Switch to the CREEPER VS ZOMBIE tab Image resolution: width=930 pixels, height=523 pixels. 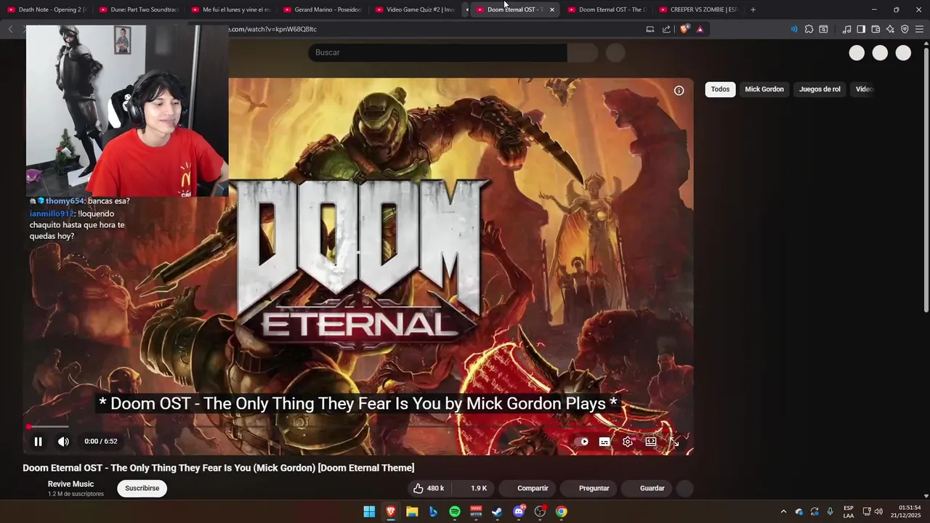(x=698, y=9)
